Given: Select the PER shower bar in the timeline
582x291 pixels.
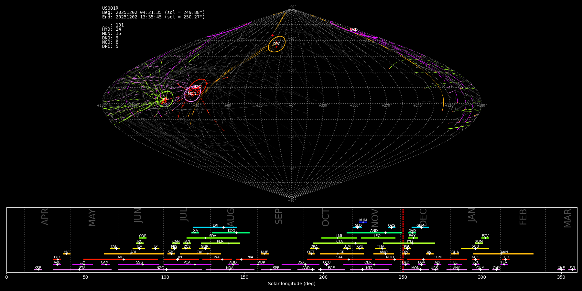Looking at the screenshot, I should coord(220,243).
